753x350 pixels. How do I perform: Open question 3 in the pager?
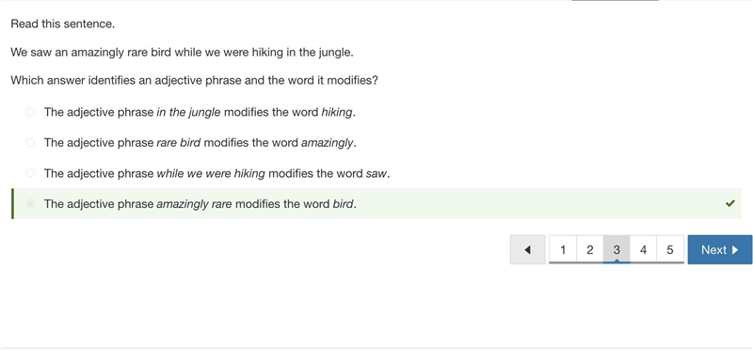(x=617, y=249)
